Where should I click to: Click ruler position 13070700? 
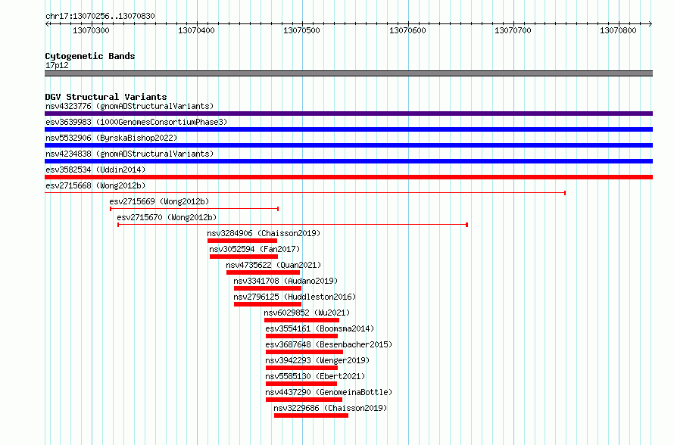513,30
